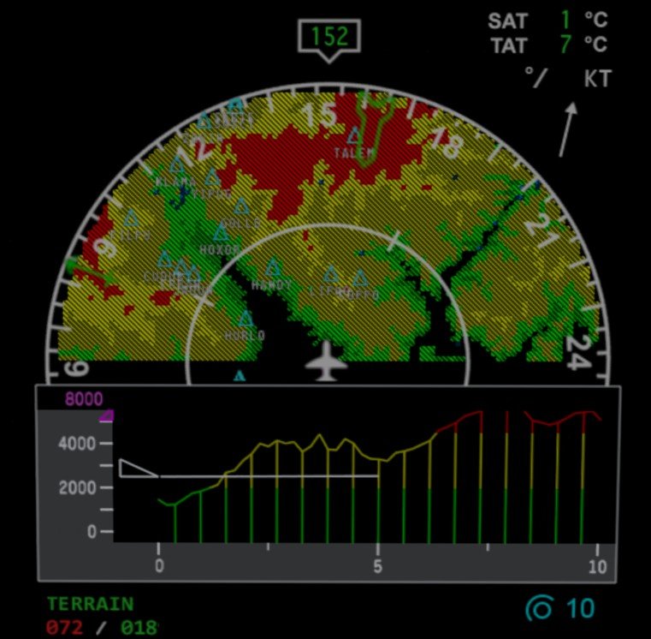This screenshot has height=639, width=651.
Task: Select the waypoint triangle right of LIPRO
Action: click(x=360, y=278)
